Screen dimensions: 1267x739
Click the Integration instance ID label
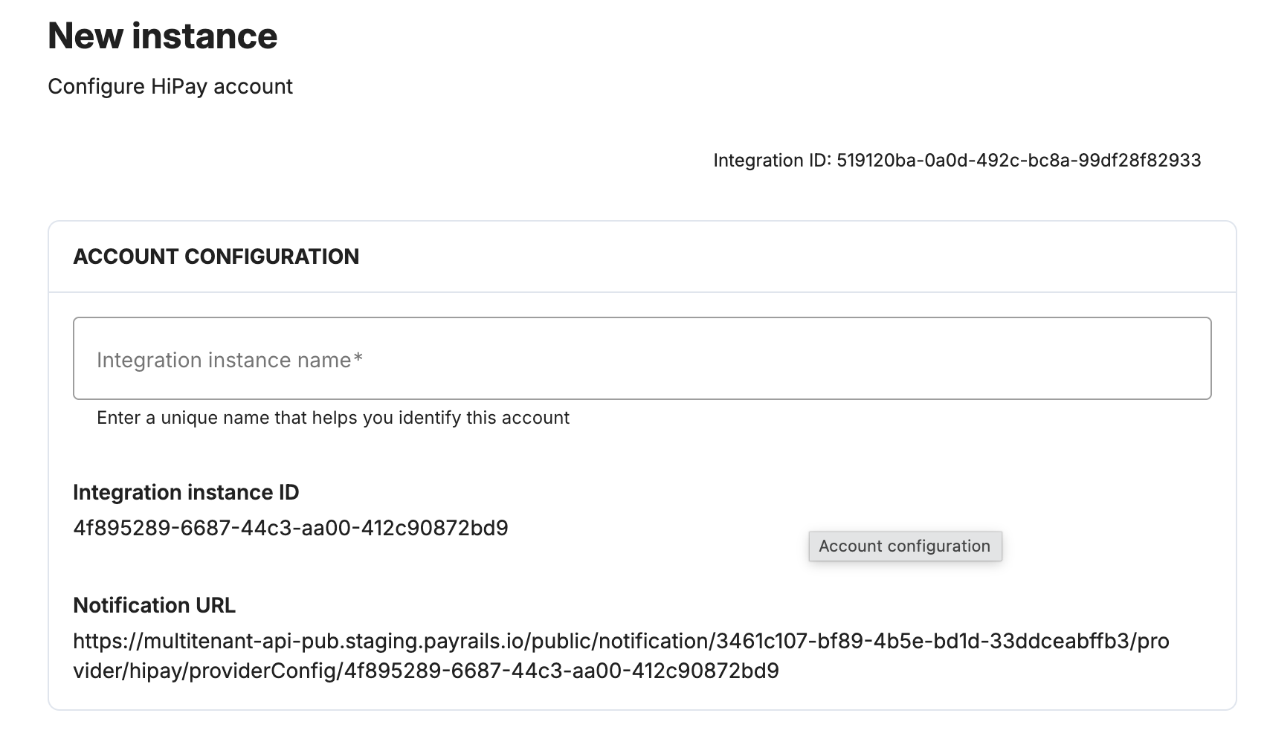pyautogui.click(x=186, y=492)
